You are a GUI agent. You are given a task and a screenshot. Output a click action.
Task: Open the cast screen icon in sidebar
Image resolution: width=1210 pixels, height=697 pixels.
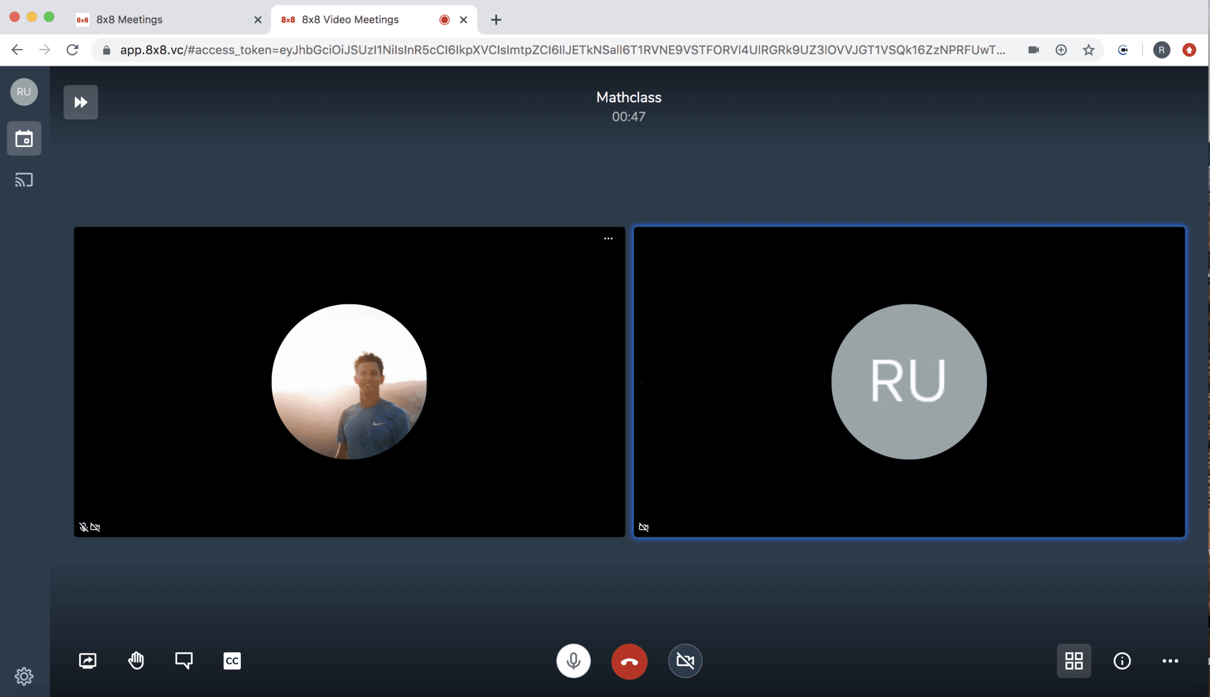(24, 180)
